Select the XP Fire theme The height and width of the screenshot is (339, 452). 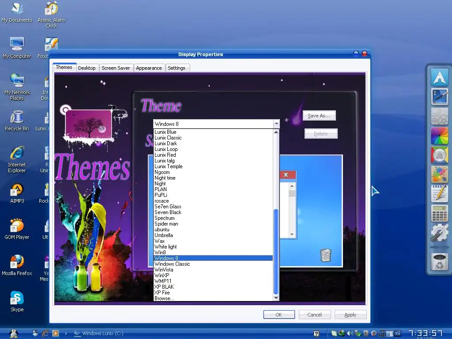click(x=213, y=293)
